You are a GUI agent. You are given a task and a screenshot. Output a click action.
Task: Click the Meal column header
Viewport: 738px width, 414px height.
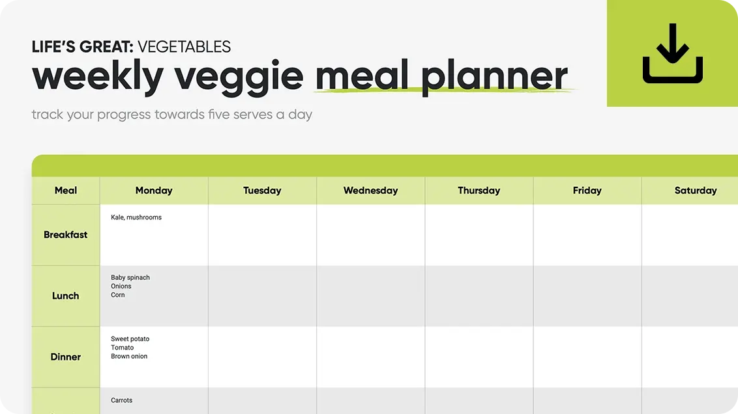(x=66, y=191)
